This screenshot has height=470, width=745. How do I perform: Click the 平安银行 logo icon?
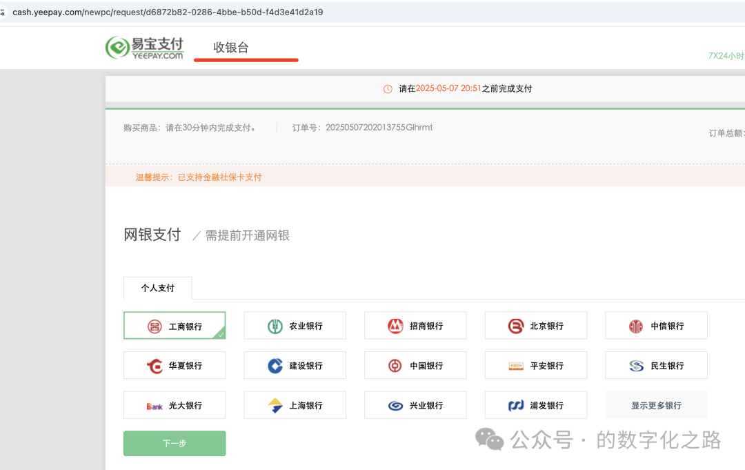coord(516,366)
